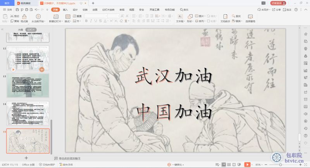Click the 剪切 cut button

click(x=15, y=16)
